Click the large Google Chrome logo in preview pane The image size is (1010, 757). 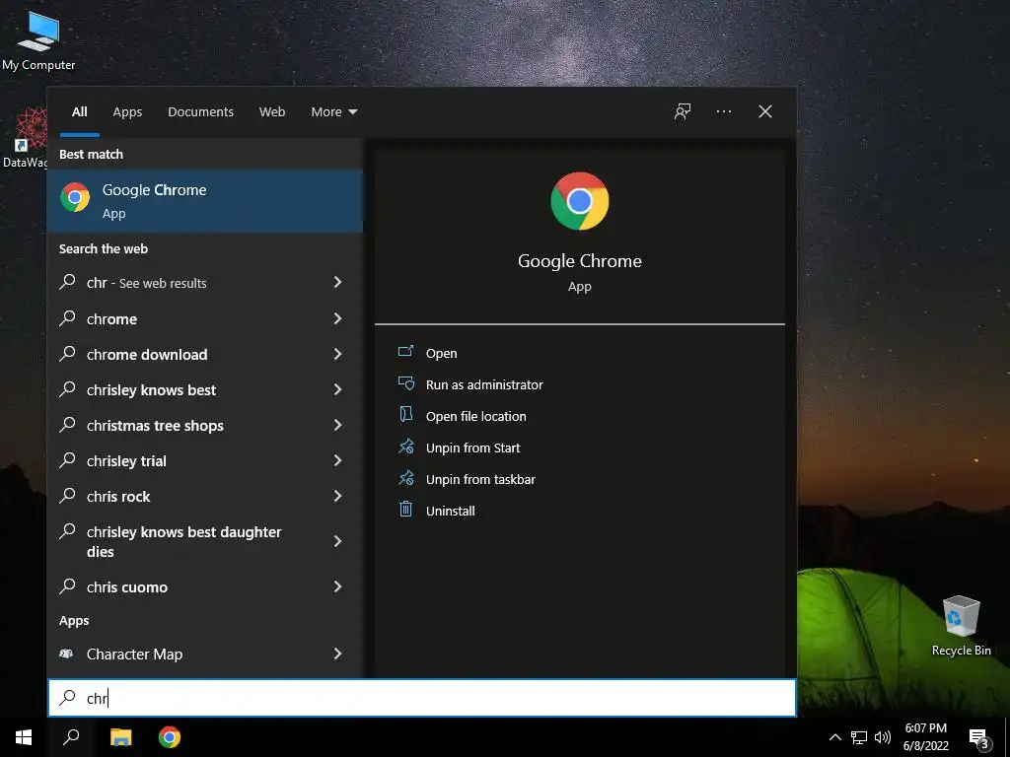(x=580, y=201)
